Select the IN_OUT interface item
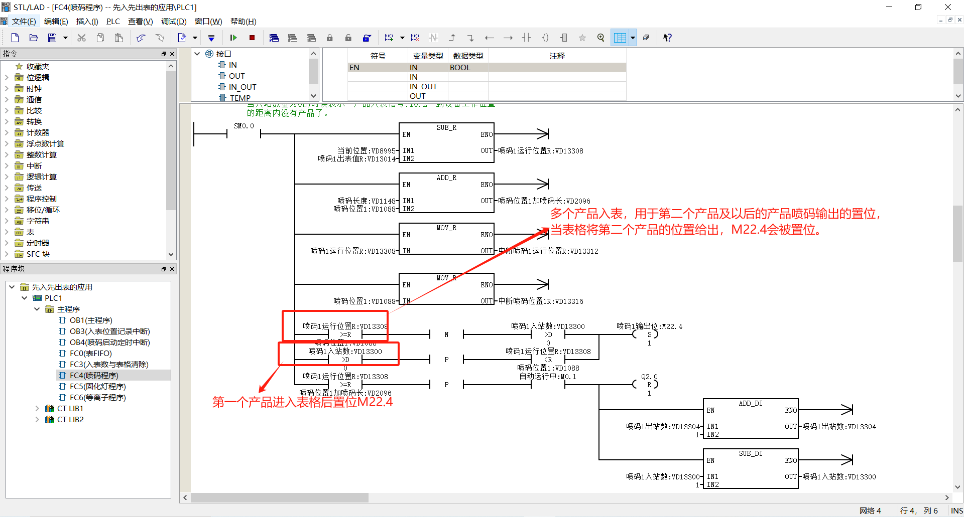The width and height of the screenshot is (964, 517). 243,87
